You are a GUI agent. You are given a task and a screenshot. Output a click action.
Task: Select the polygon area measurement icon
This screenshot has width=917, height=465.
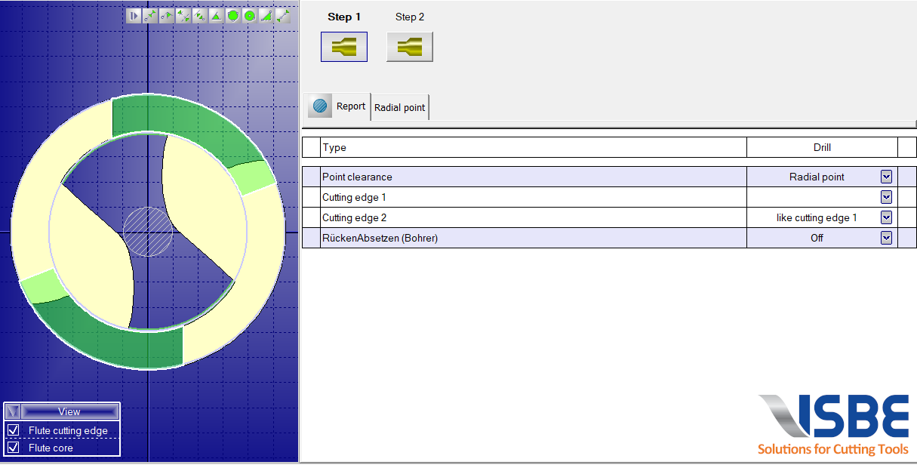coord(266,15)
